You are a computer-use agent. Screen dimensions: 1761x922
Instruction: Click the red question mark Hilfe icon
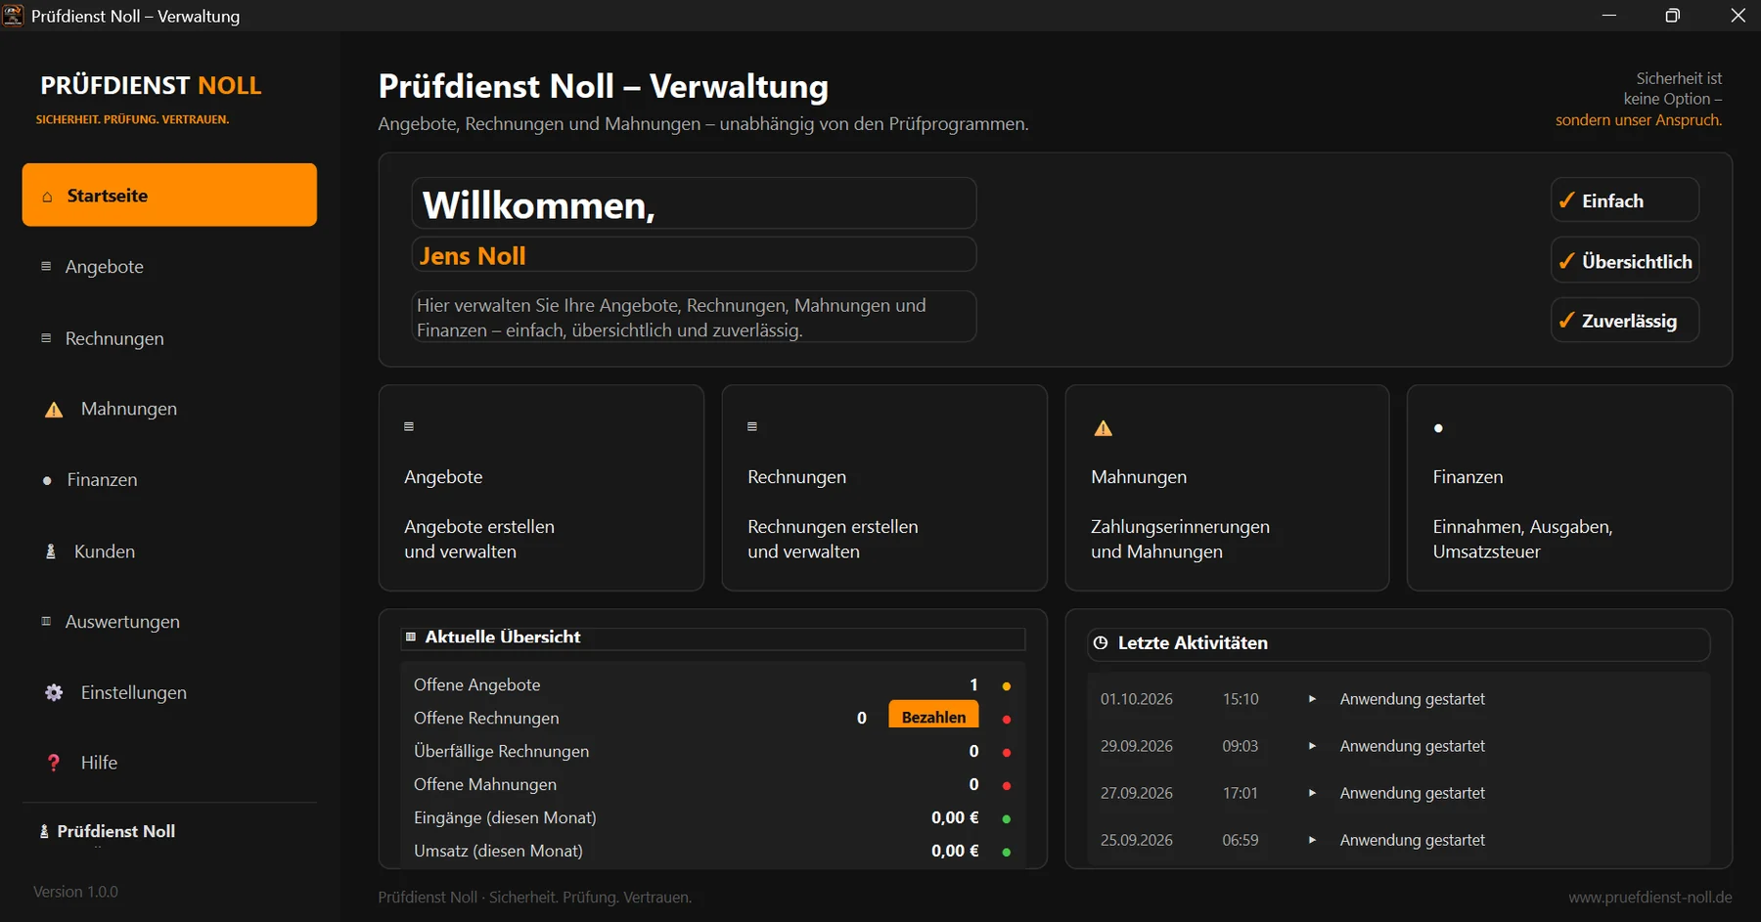pos(54,763)
